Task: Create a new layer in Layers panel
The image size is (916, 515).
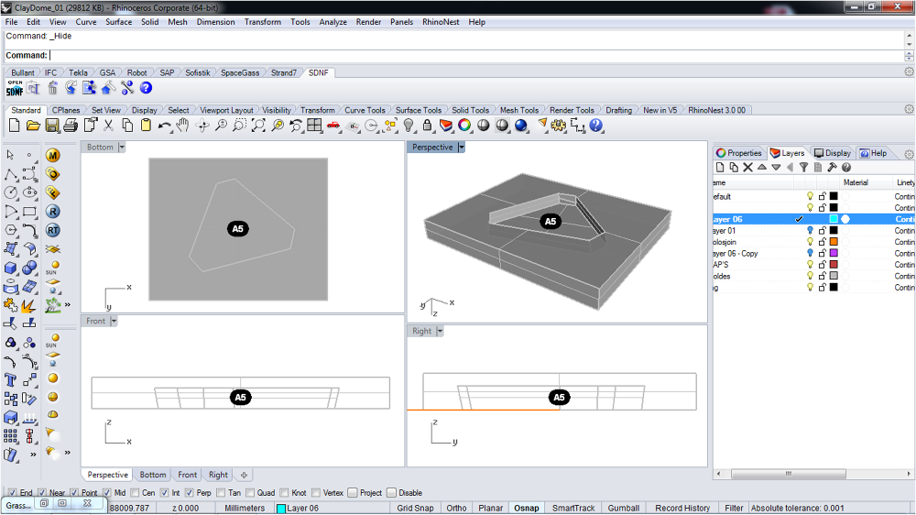Action: (x=721, y=168)
